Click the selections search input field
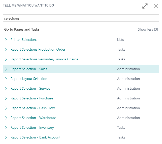 click(81, 18)
